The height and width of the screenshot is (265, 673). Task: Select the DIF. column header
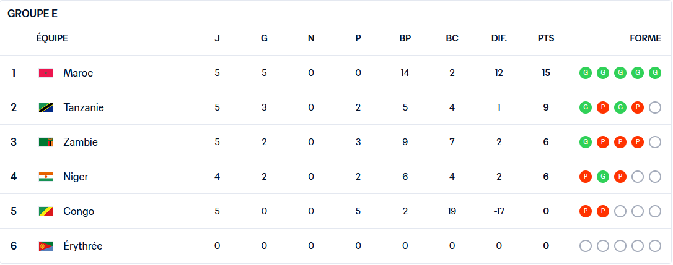(499, 38)
